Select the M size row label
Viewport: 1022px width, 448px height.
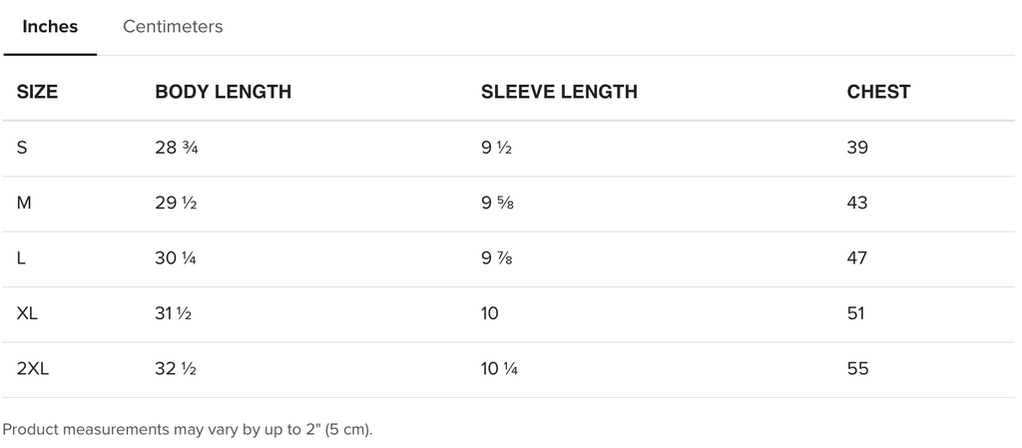click(x=24, y=204)
